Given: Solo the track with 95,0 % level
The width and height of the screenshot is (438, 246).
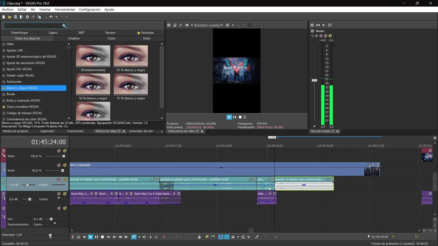Looking at the screenshot, I should click(x=65, y=165).
